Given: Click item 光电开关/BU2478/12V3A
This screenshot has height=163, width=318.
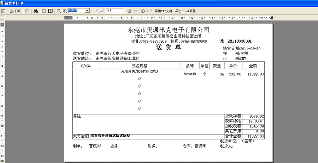Looking at the screenshot, I should [140, 71].
